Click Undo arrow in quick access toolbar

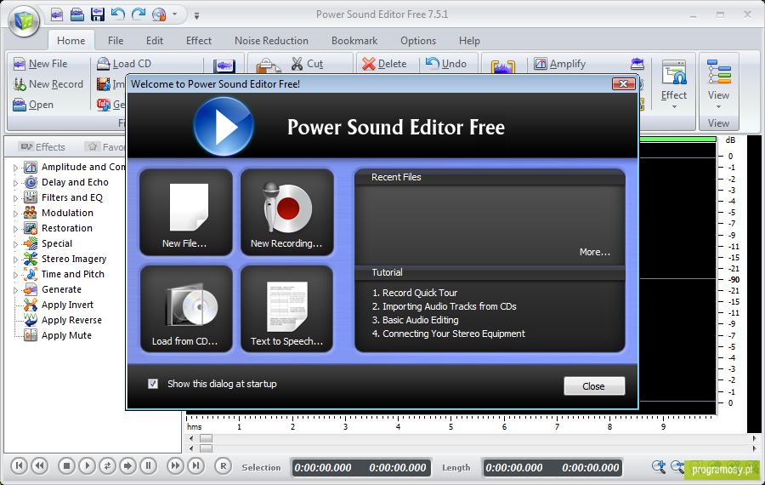point(117,14)
